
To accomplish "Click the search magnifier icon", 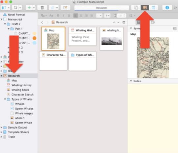I will coord(15,8).
